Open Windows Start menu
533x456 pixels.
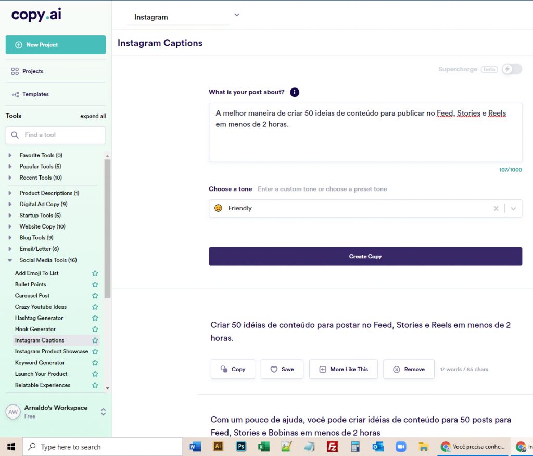(x=11, y=447)
